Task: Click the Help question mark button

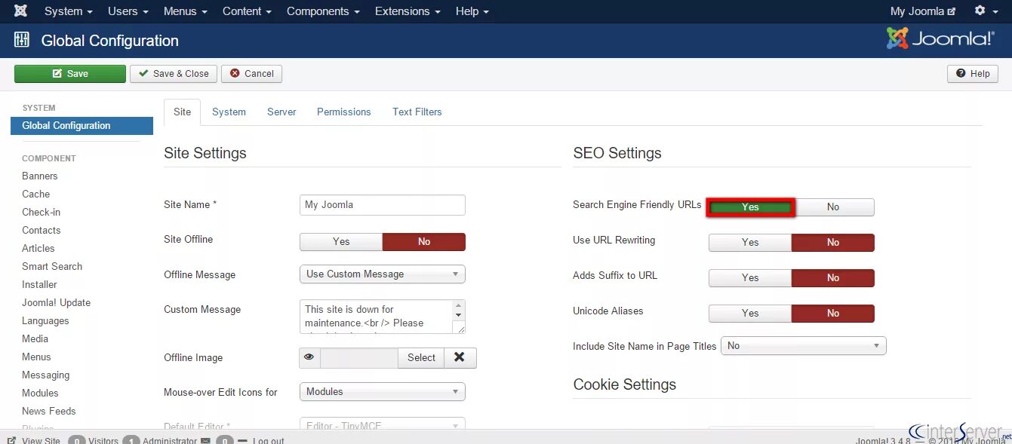Action: 973,74
